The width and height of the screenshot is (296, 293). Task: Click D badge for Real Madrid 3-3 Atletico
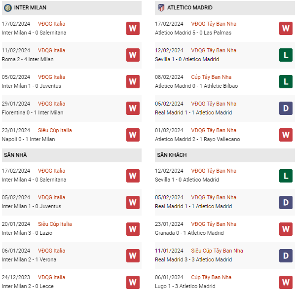click(x=286, y=255)
